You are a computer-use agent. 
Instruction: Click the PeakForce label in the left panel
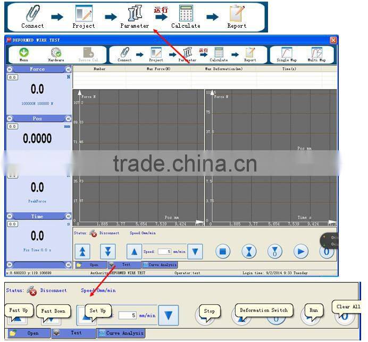37,201
